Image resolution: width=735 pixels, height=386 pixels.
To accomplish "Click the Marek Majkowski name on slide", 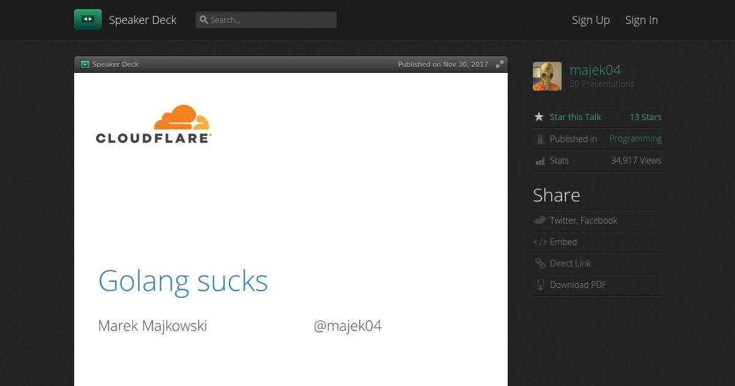I will point(153,326).
